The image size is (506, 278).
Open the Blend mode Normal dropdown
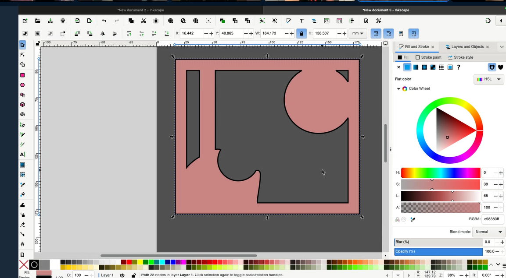point(488,232)
